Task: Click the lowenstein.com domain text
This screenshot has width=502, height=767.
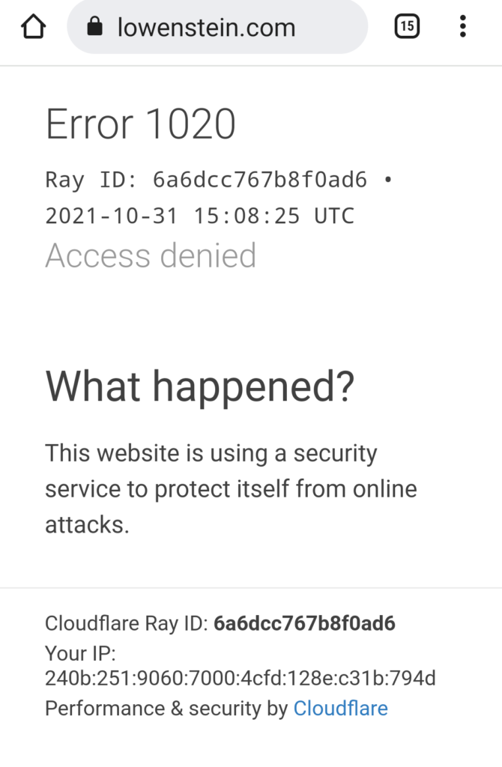Action: (207, 28)
